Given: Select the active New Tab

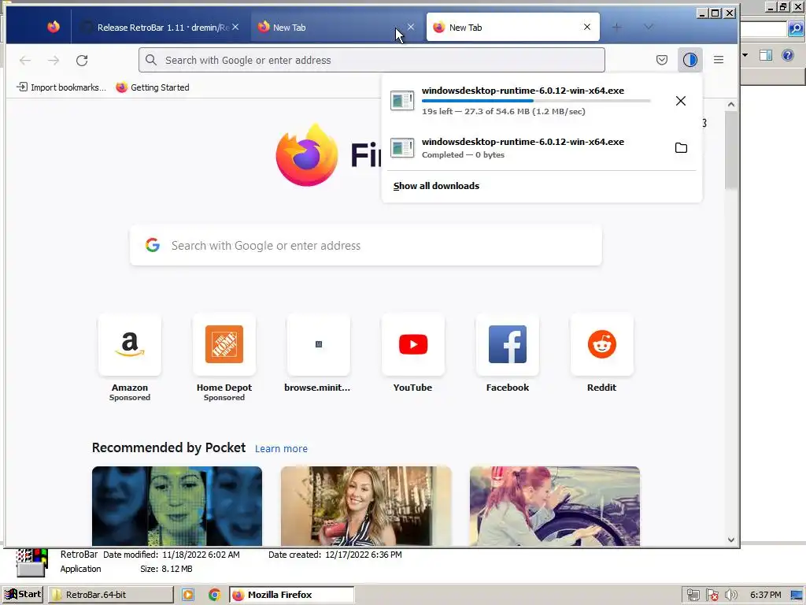Looking at the screenshot, I should click(x=512, y=28).
